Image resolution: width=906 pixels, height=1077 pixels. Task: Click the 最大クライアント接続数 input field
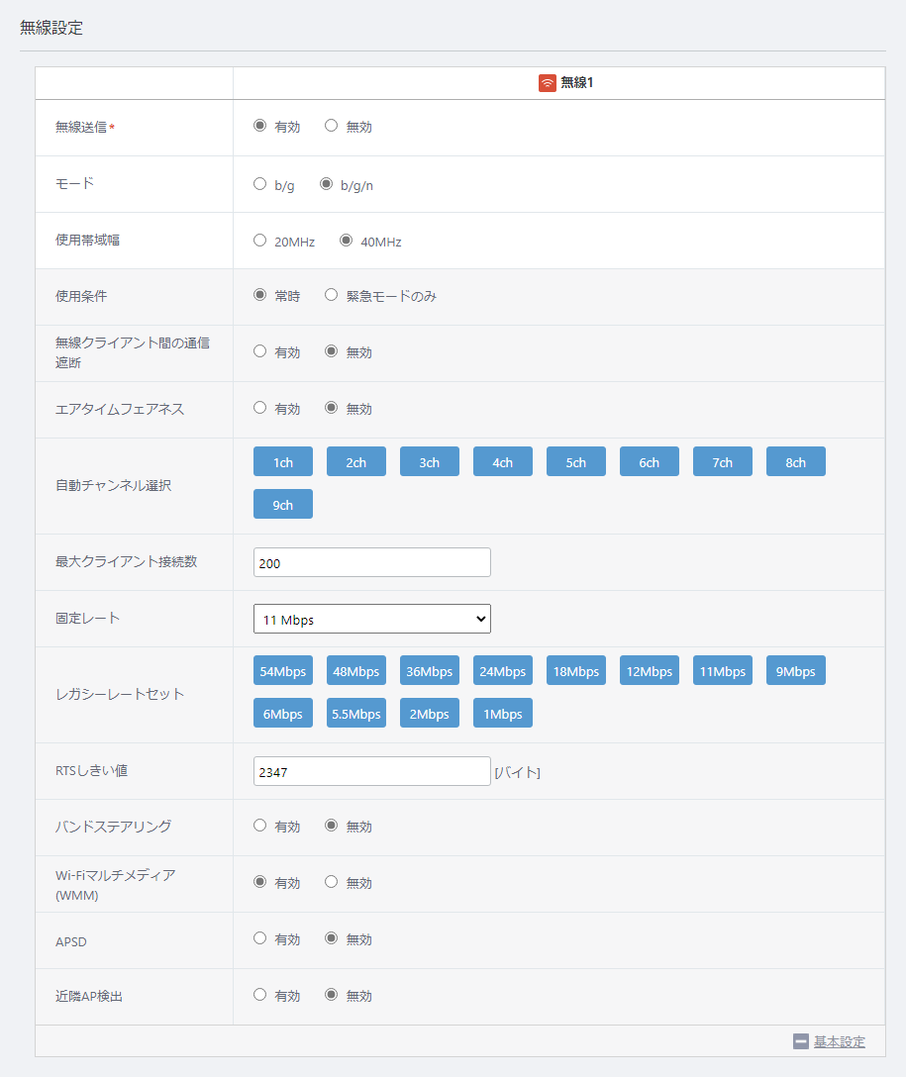371,562
